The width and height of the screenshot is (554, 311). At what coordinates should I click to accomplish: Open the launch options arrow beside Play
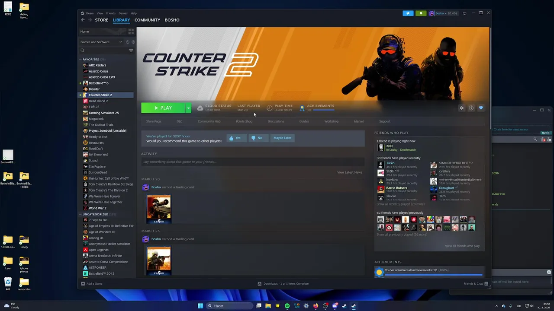tap(188, 108)
